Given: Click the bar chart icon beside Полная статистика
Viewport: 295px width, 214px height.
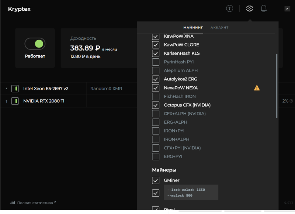Looking at the screenshot, I should 13,203.
